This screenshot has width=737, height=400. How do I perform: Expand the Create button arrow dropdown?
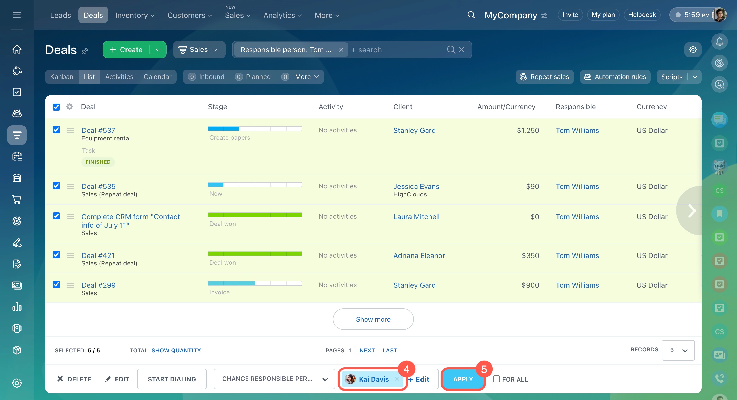pyautogui.click(x=158, y=50)
